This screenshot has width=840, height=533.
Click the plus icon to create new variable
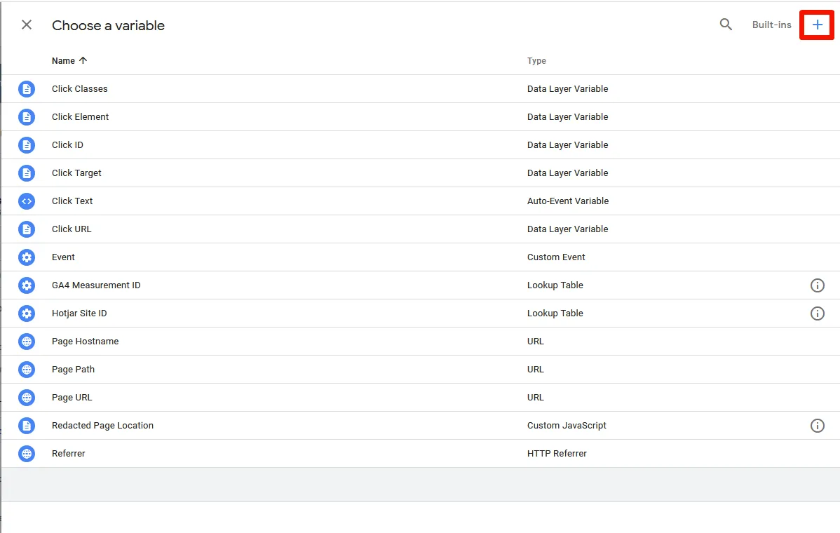tap(817, 25)
